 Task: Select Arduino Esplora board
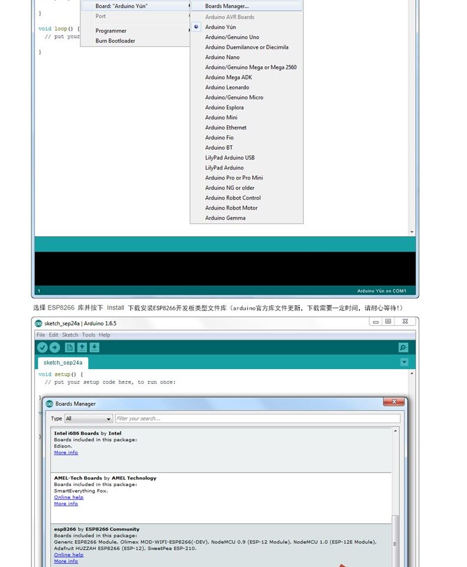pos(247,107)
